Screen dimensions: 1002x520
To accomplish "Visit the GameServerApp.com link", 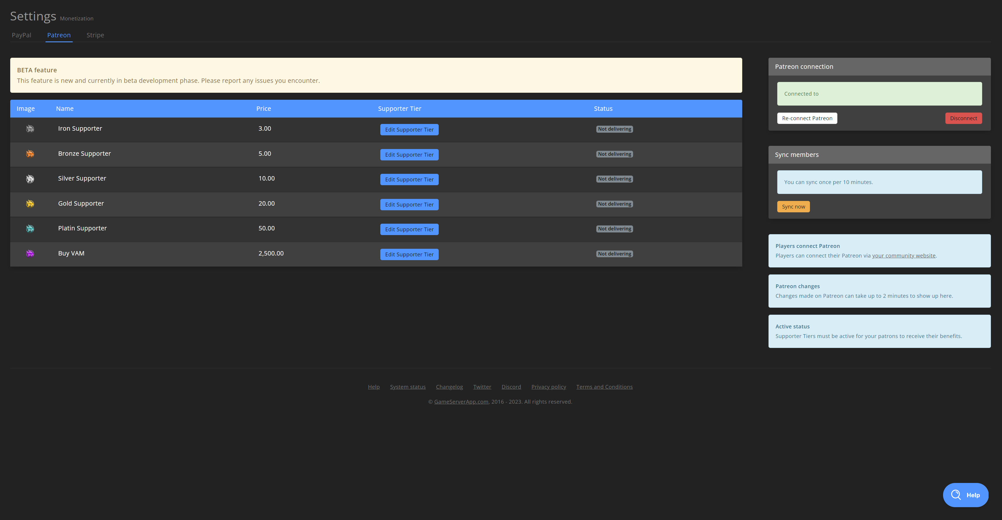I will click(x=461, y=402).
